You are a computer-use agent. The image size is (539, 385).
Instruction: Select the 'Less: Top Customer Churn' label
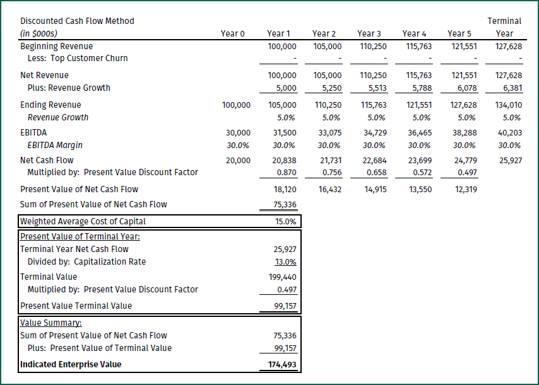pyautogui.click(x=78, y=59)
